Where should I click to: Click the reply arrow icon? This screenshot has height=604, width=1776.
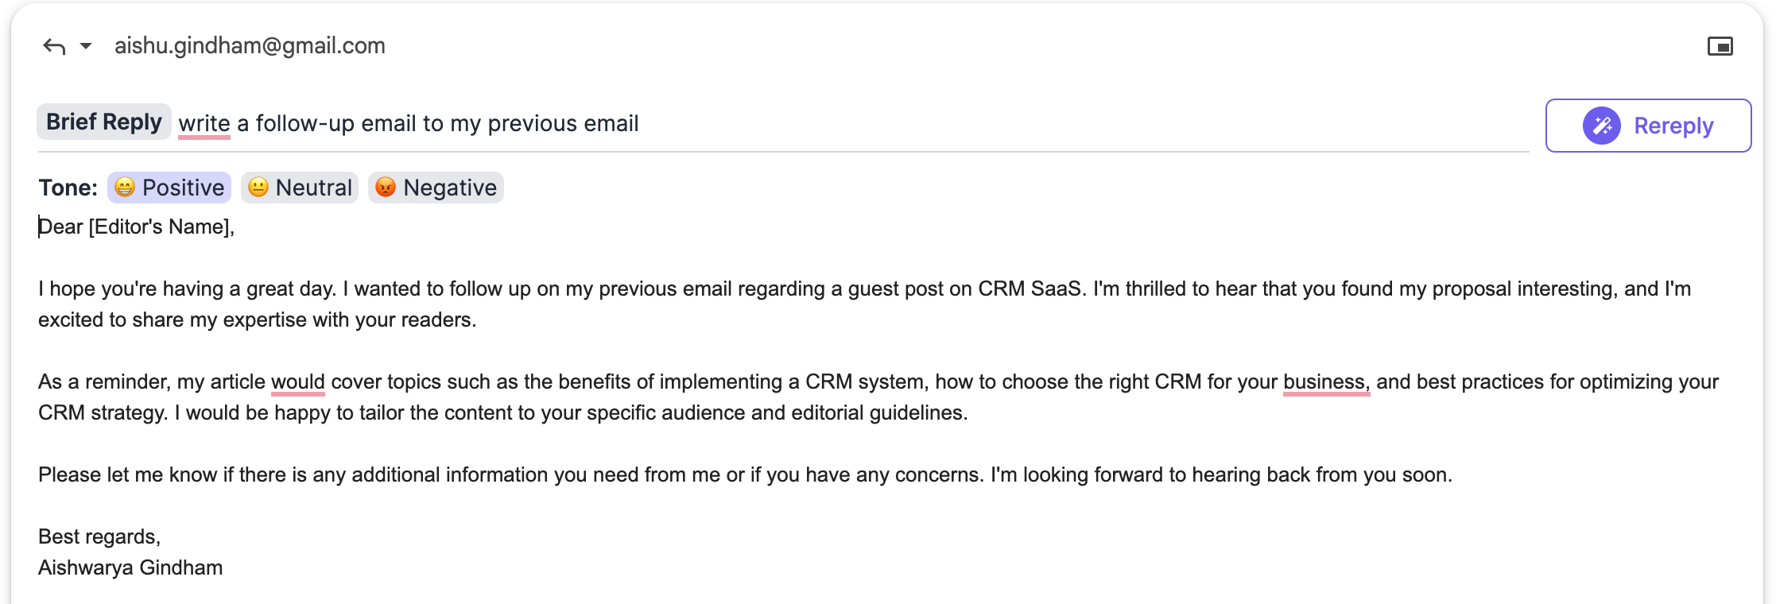54,46
